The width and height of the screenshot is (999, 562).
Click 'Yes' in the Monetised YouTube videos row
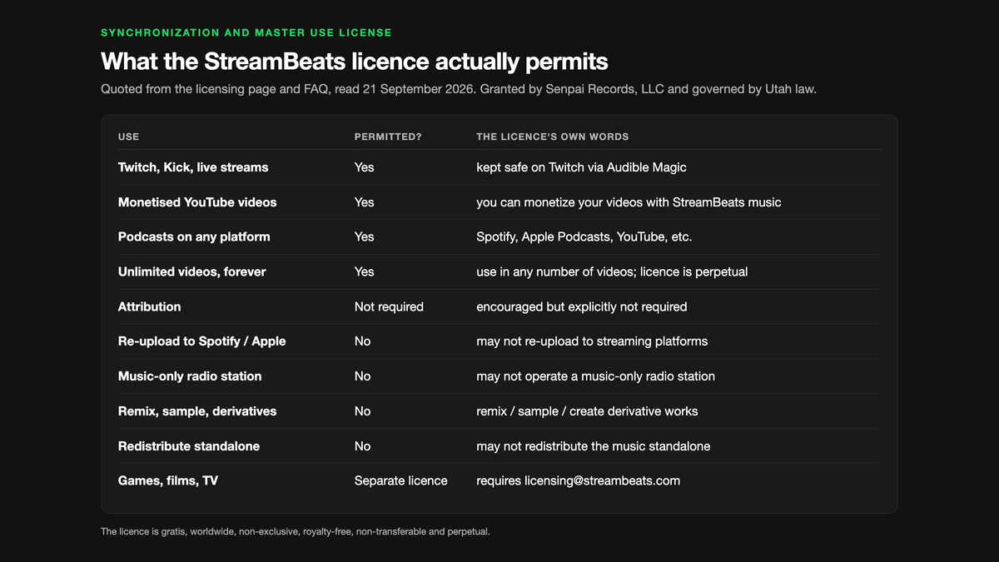[365, 202]
